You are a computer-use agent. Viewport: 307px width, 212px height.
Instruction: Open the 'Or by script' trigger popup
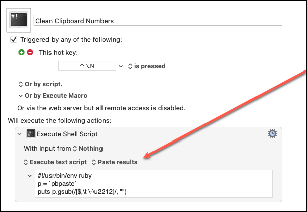(x=40, y=84)
